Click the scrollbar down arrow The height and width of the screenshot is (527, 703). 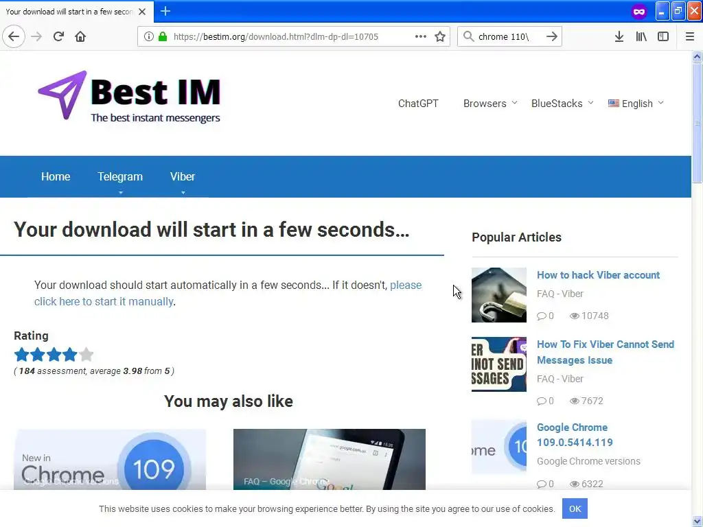click(x=697, y=522)
